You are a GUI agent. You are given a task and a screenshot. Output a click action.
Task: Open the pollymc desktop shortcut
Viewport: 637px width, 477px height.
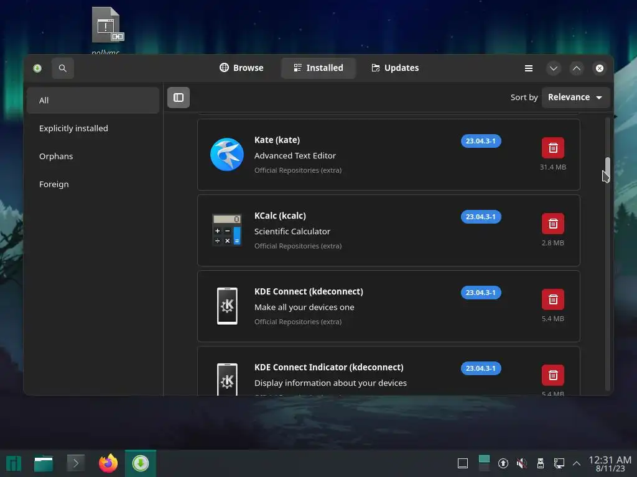click(106, 30)
